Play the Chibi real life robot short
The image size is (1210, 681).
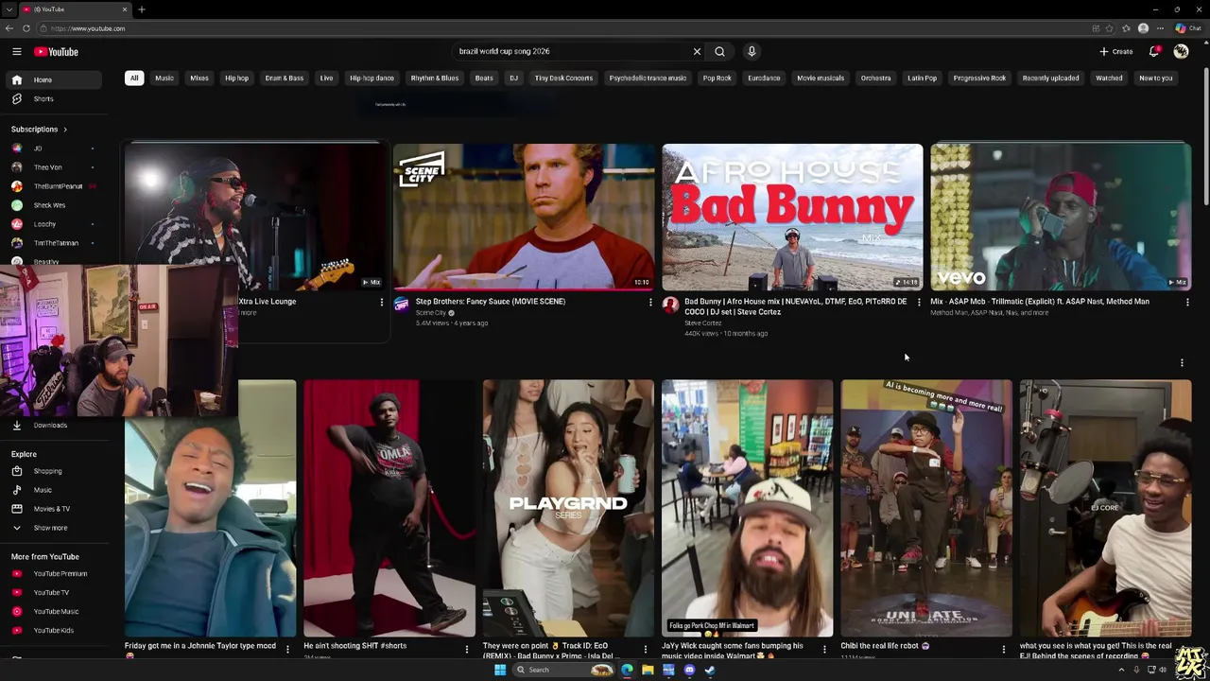926,509
